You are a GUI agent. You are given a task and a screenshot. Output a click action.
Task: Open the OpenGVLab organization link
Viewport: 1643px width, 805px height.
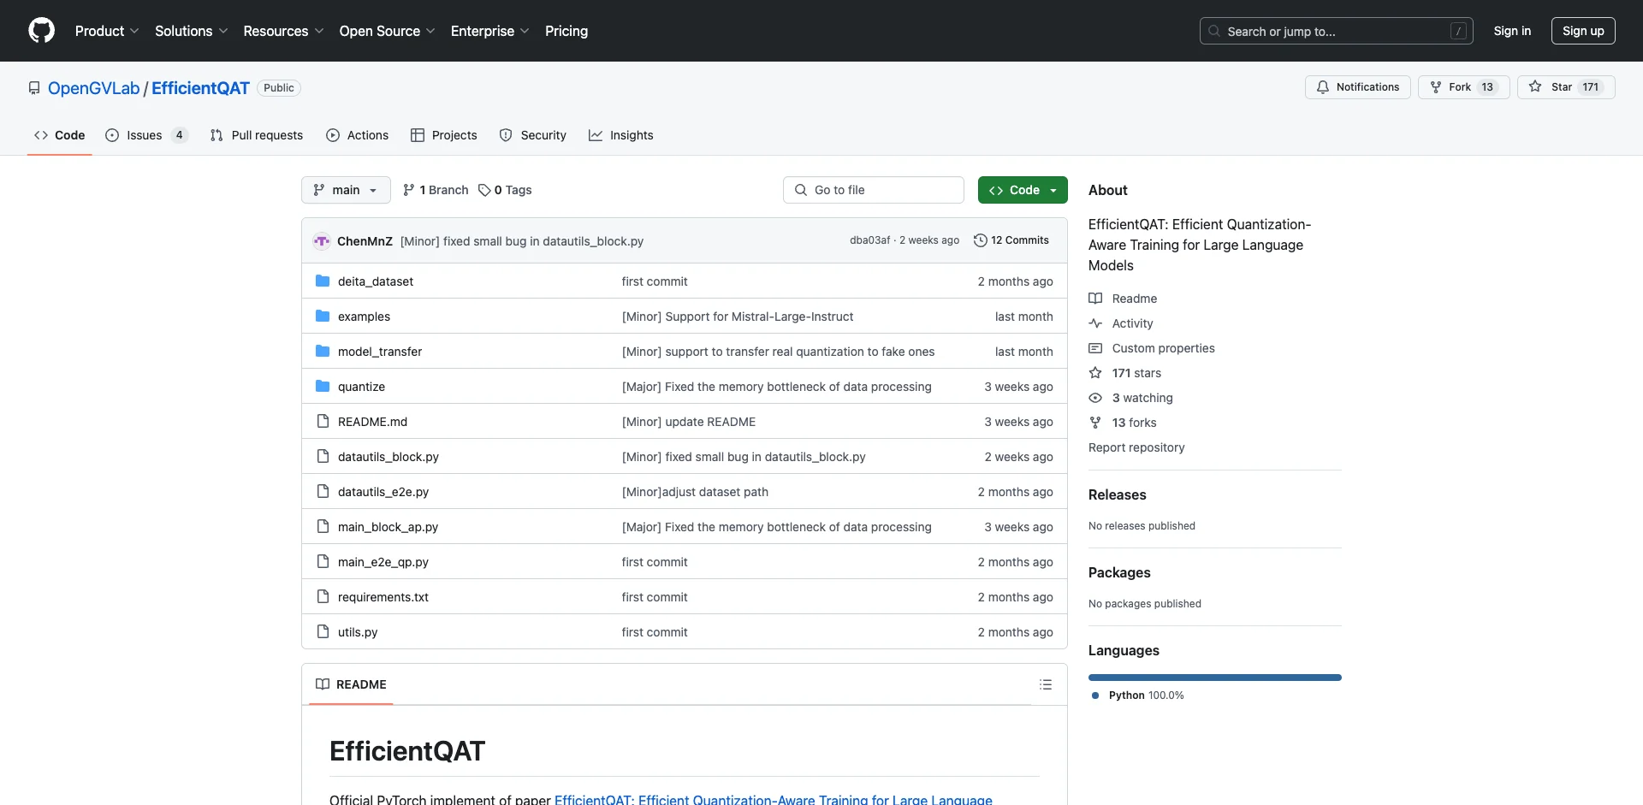pos(93,88)
